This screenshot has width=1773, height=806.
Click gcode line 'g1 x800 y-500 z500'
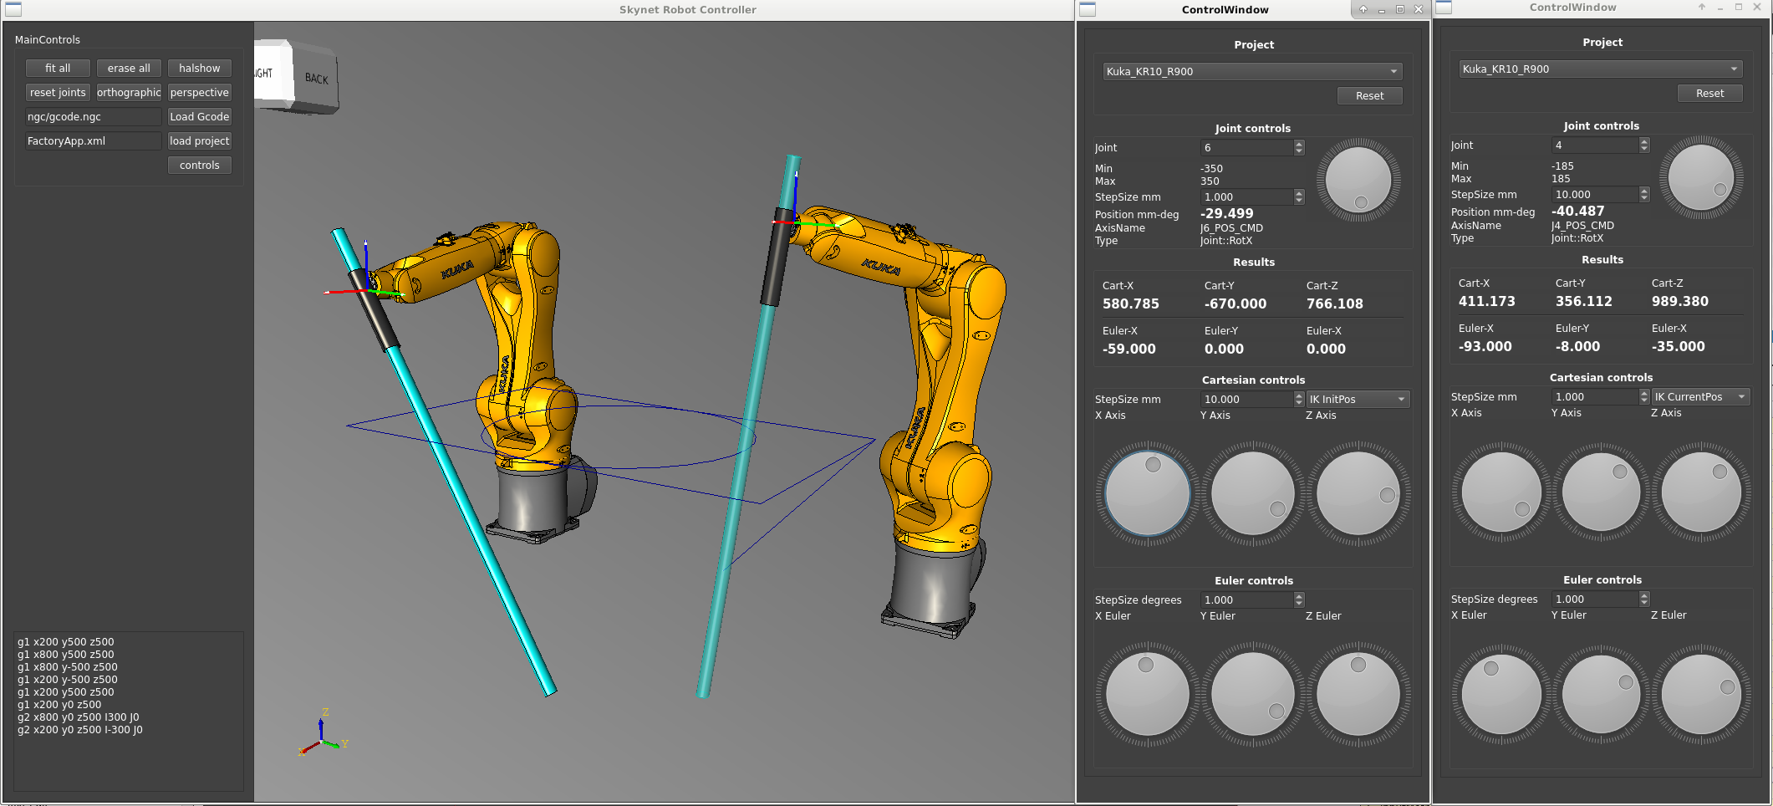coord(67,667)
